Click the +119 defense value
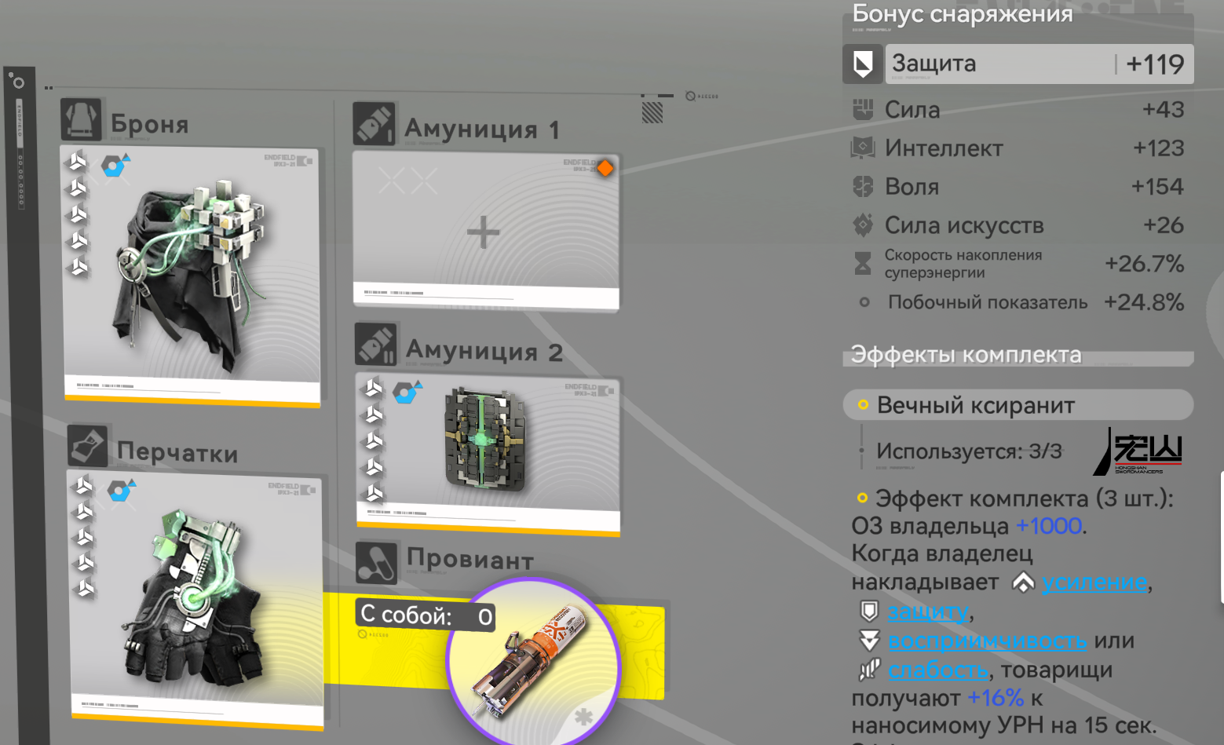The image size is (1224, 745). click(1155, 64)
